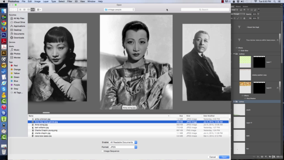Open the layer blend mode dropdown
284x160 pixels.
(x=238, y=14)
